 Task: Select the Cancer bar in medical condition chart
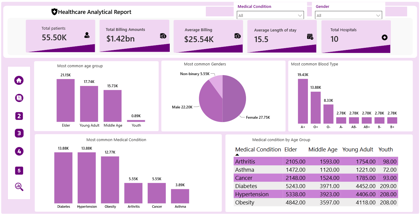point(157,193)
